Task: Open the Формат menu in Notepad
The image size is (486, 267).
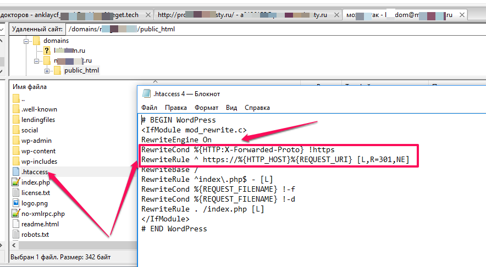Action: coord(206,108)
